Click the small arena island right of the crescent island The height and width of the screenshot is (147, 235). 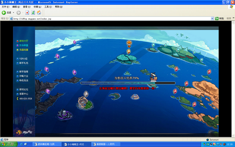click(x=135, y=97)
